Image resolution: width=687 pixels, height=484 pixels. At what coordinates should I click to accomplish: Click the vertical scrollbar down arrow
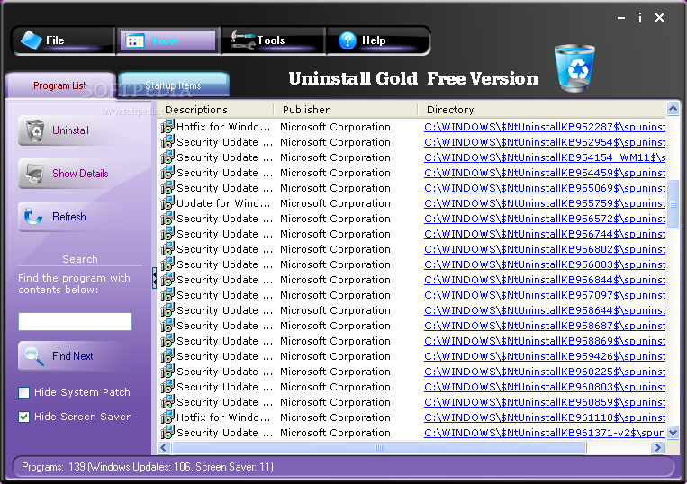pyautogui.click(x=673, y=433)
